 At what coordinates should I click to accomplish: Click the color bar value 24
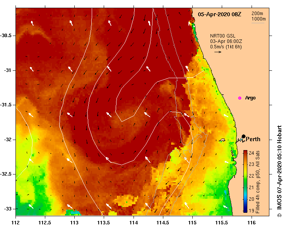click(251, 153)
